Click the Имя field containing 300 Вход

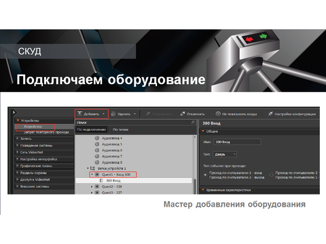coord(238,142)
